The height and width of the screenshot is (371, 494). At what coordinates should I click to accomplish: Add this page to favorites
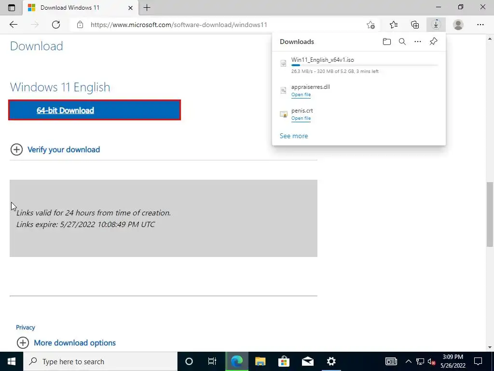click(371, 25)
